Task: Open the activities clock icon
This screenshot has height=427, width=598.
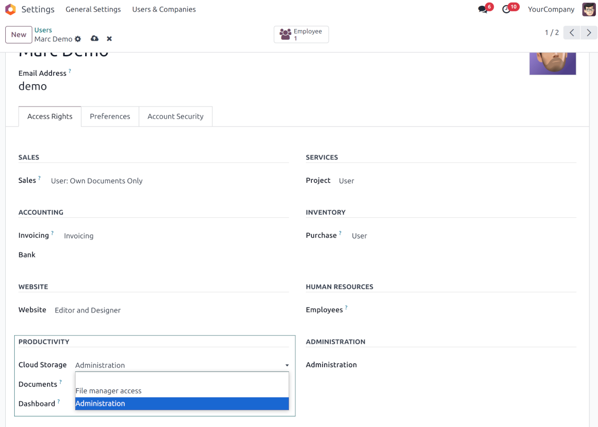Action: coord(506,10)
